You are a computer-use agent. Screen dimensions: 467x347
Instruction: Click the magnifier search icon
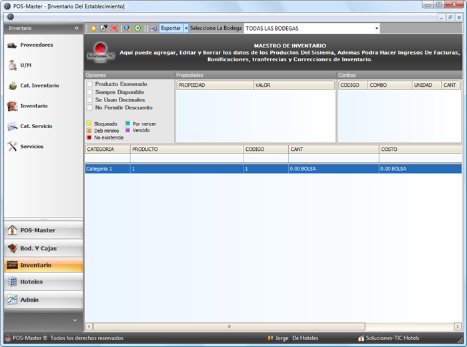point(127,28)
